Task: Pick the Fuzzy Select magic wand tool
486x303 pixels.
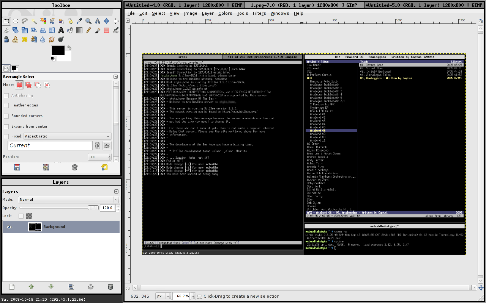Action: 34,21
